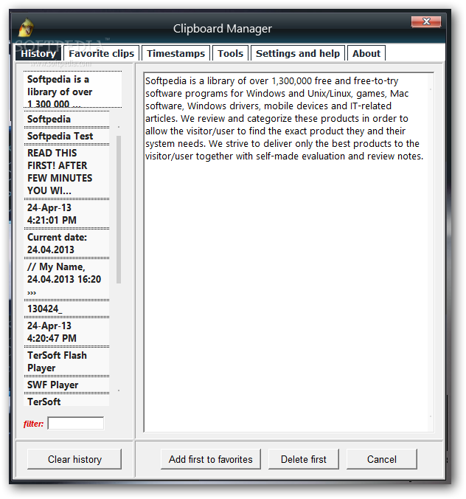Select the '24-Apr-13 4:21:01 PM' entry
The image size is (466, 499).
pos(66,214)
